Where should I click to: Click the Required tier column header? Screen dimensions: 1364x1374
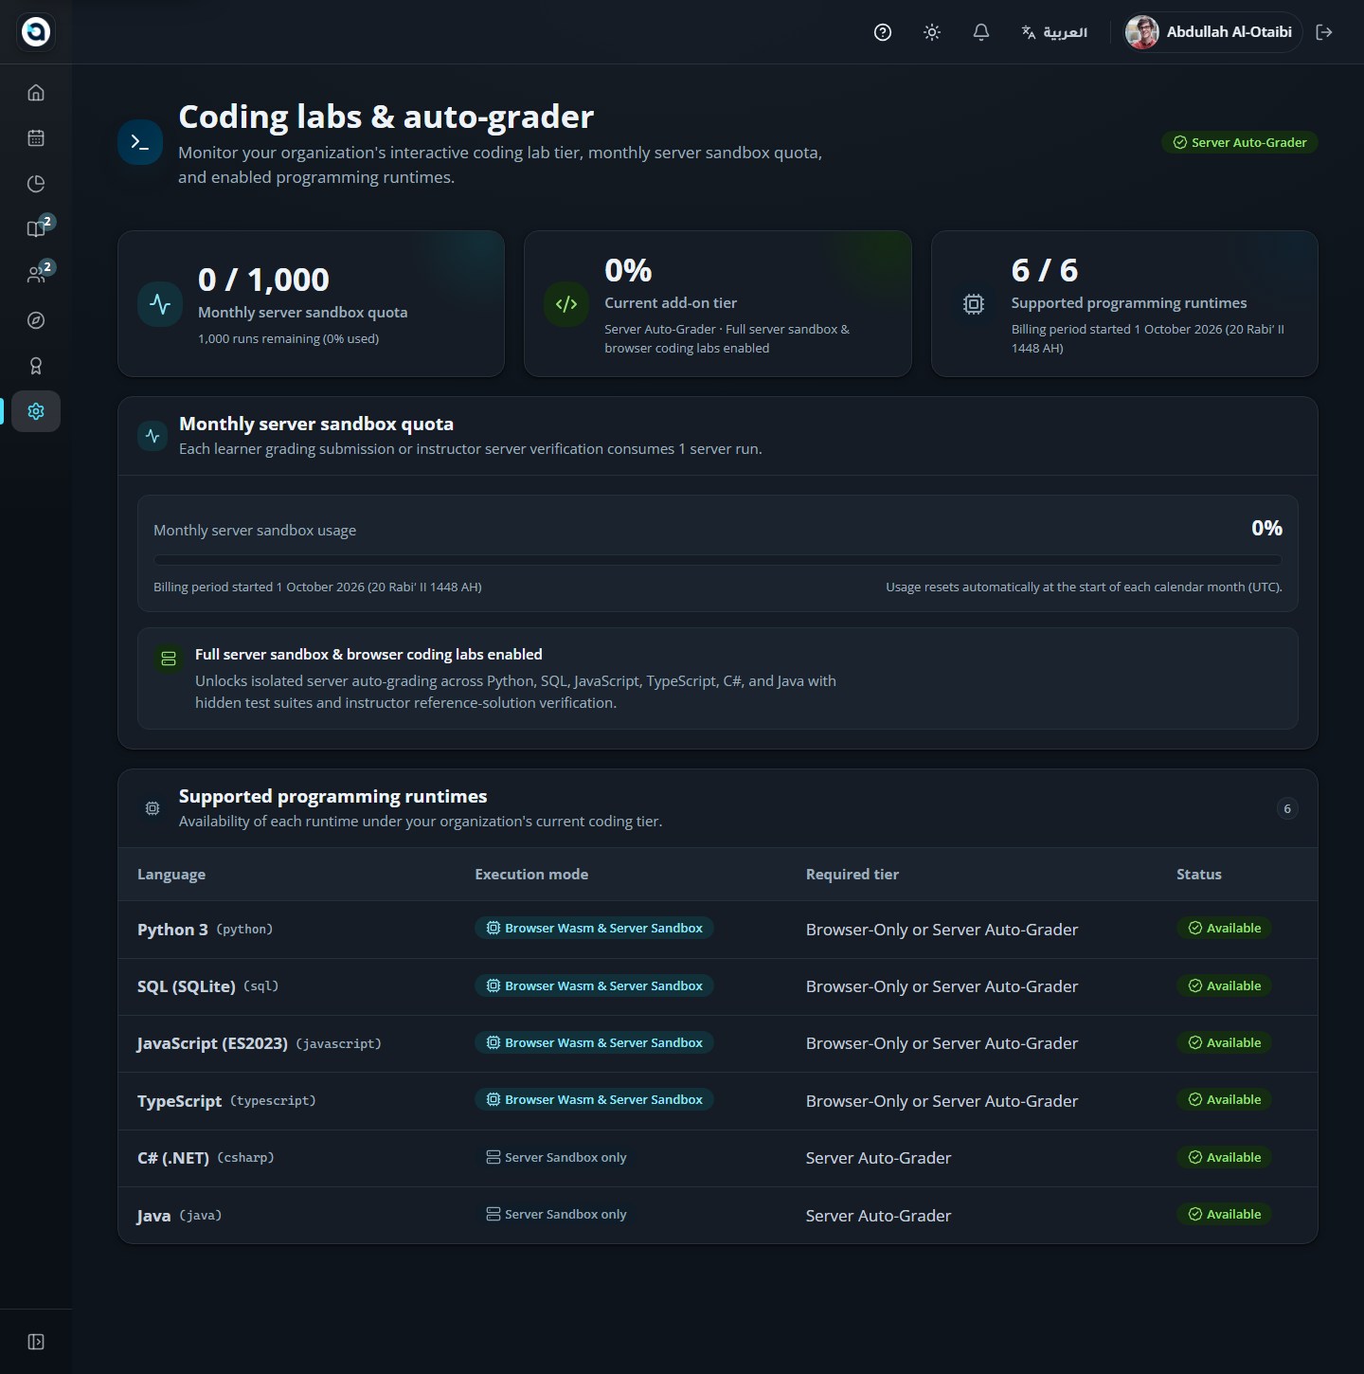(852, 875)
